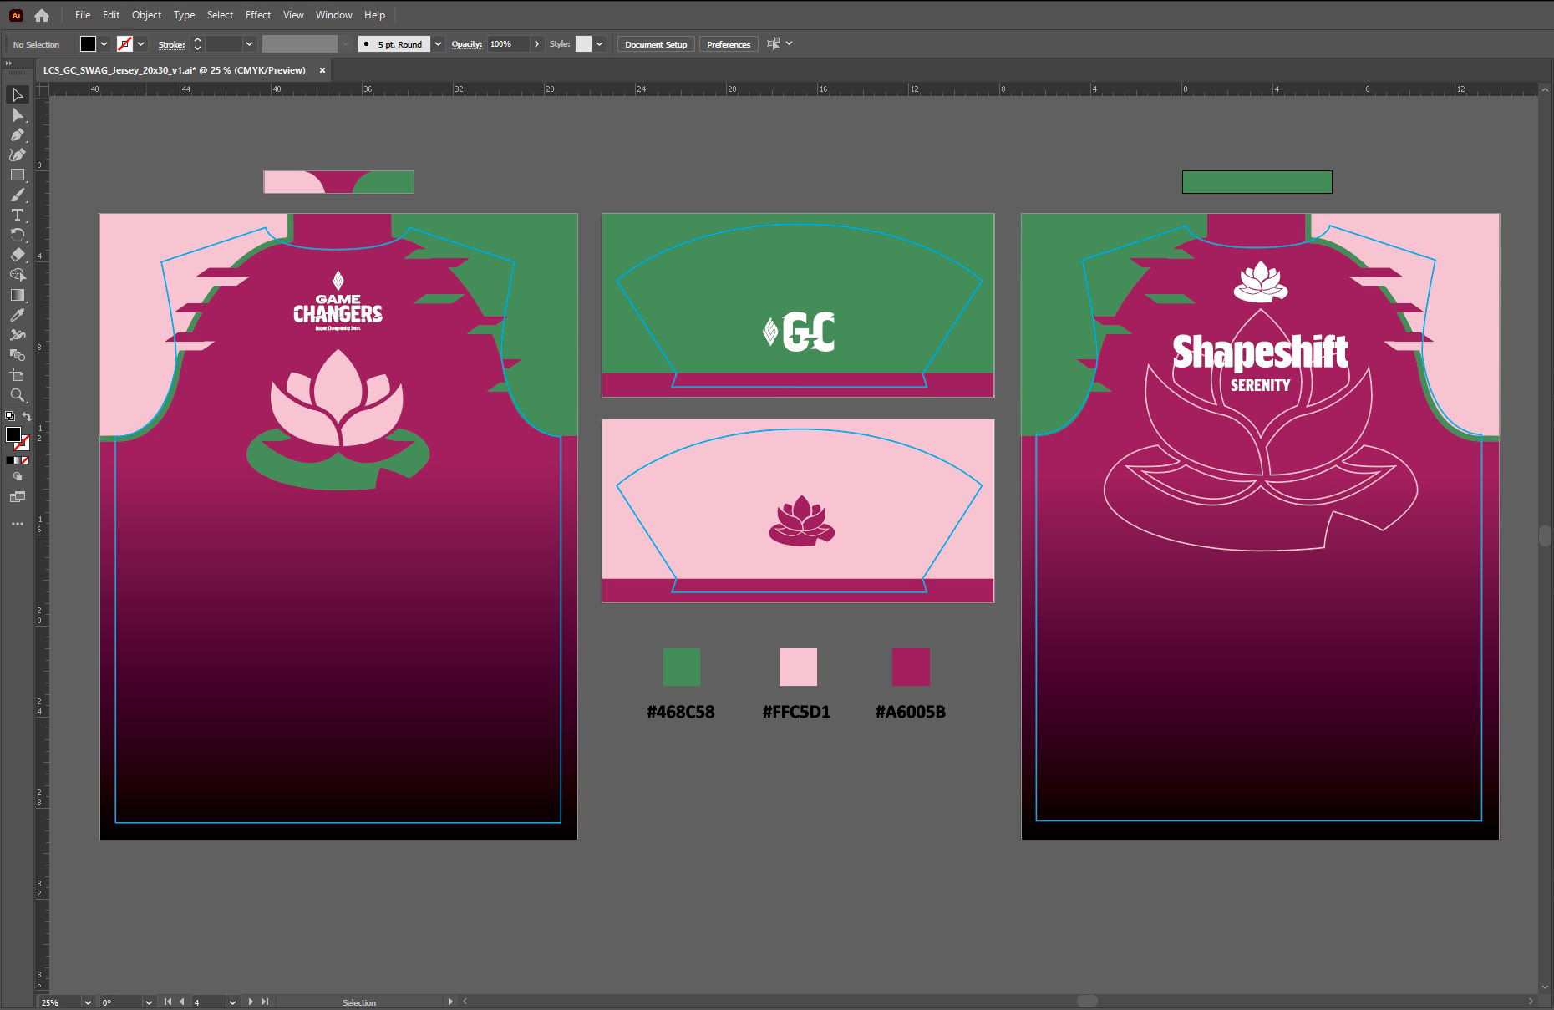The width and height of the screenshot is (1554, 1010).
Task: Open rotation angle dropdown
Action: pyautogui.click(x=149, y=1002)
